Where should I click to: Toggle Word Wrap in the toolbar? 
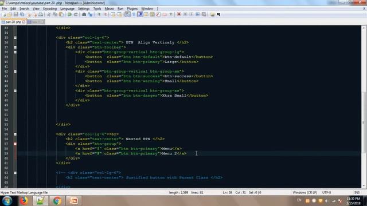[x=127, y=14]
